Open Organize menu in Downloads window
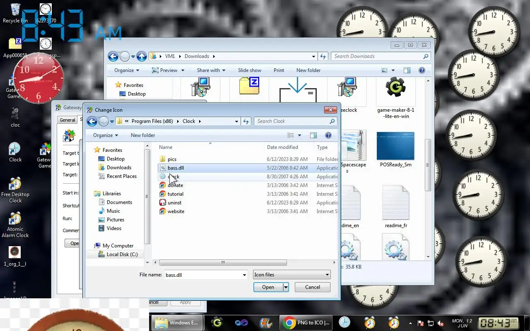Screen dimensions: 530x331 (x=127, y=70)
